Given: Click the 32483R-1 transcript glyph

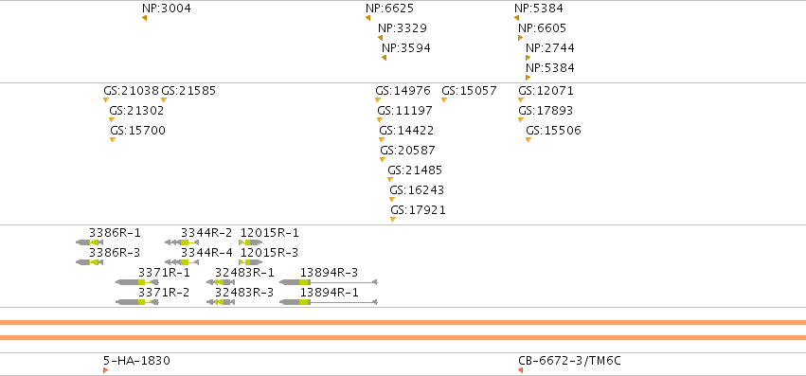Looking at the screenshot, I should (x=221, y=282).
